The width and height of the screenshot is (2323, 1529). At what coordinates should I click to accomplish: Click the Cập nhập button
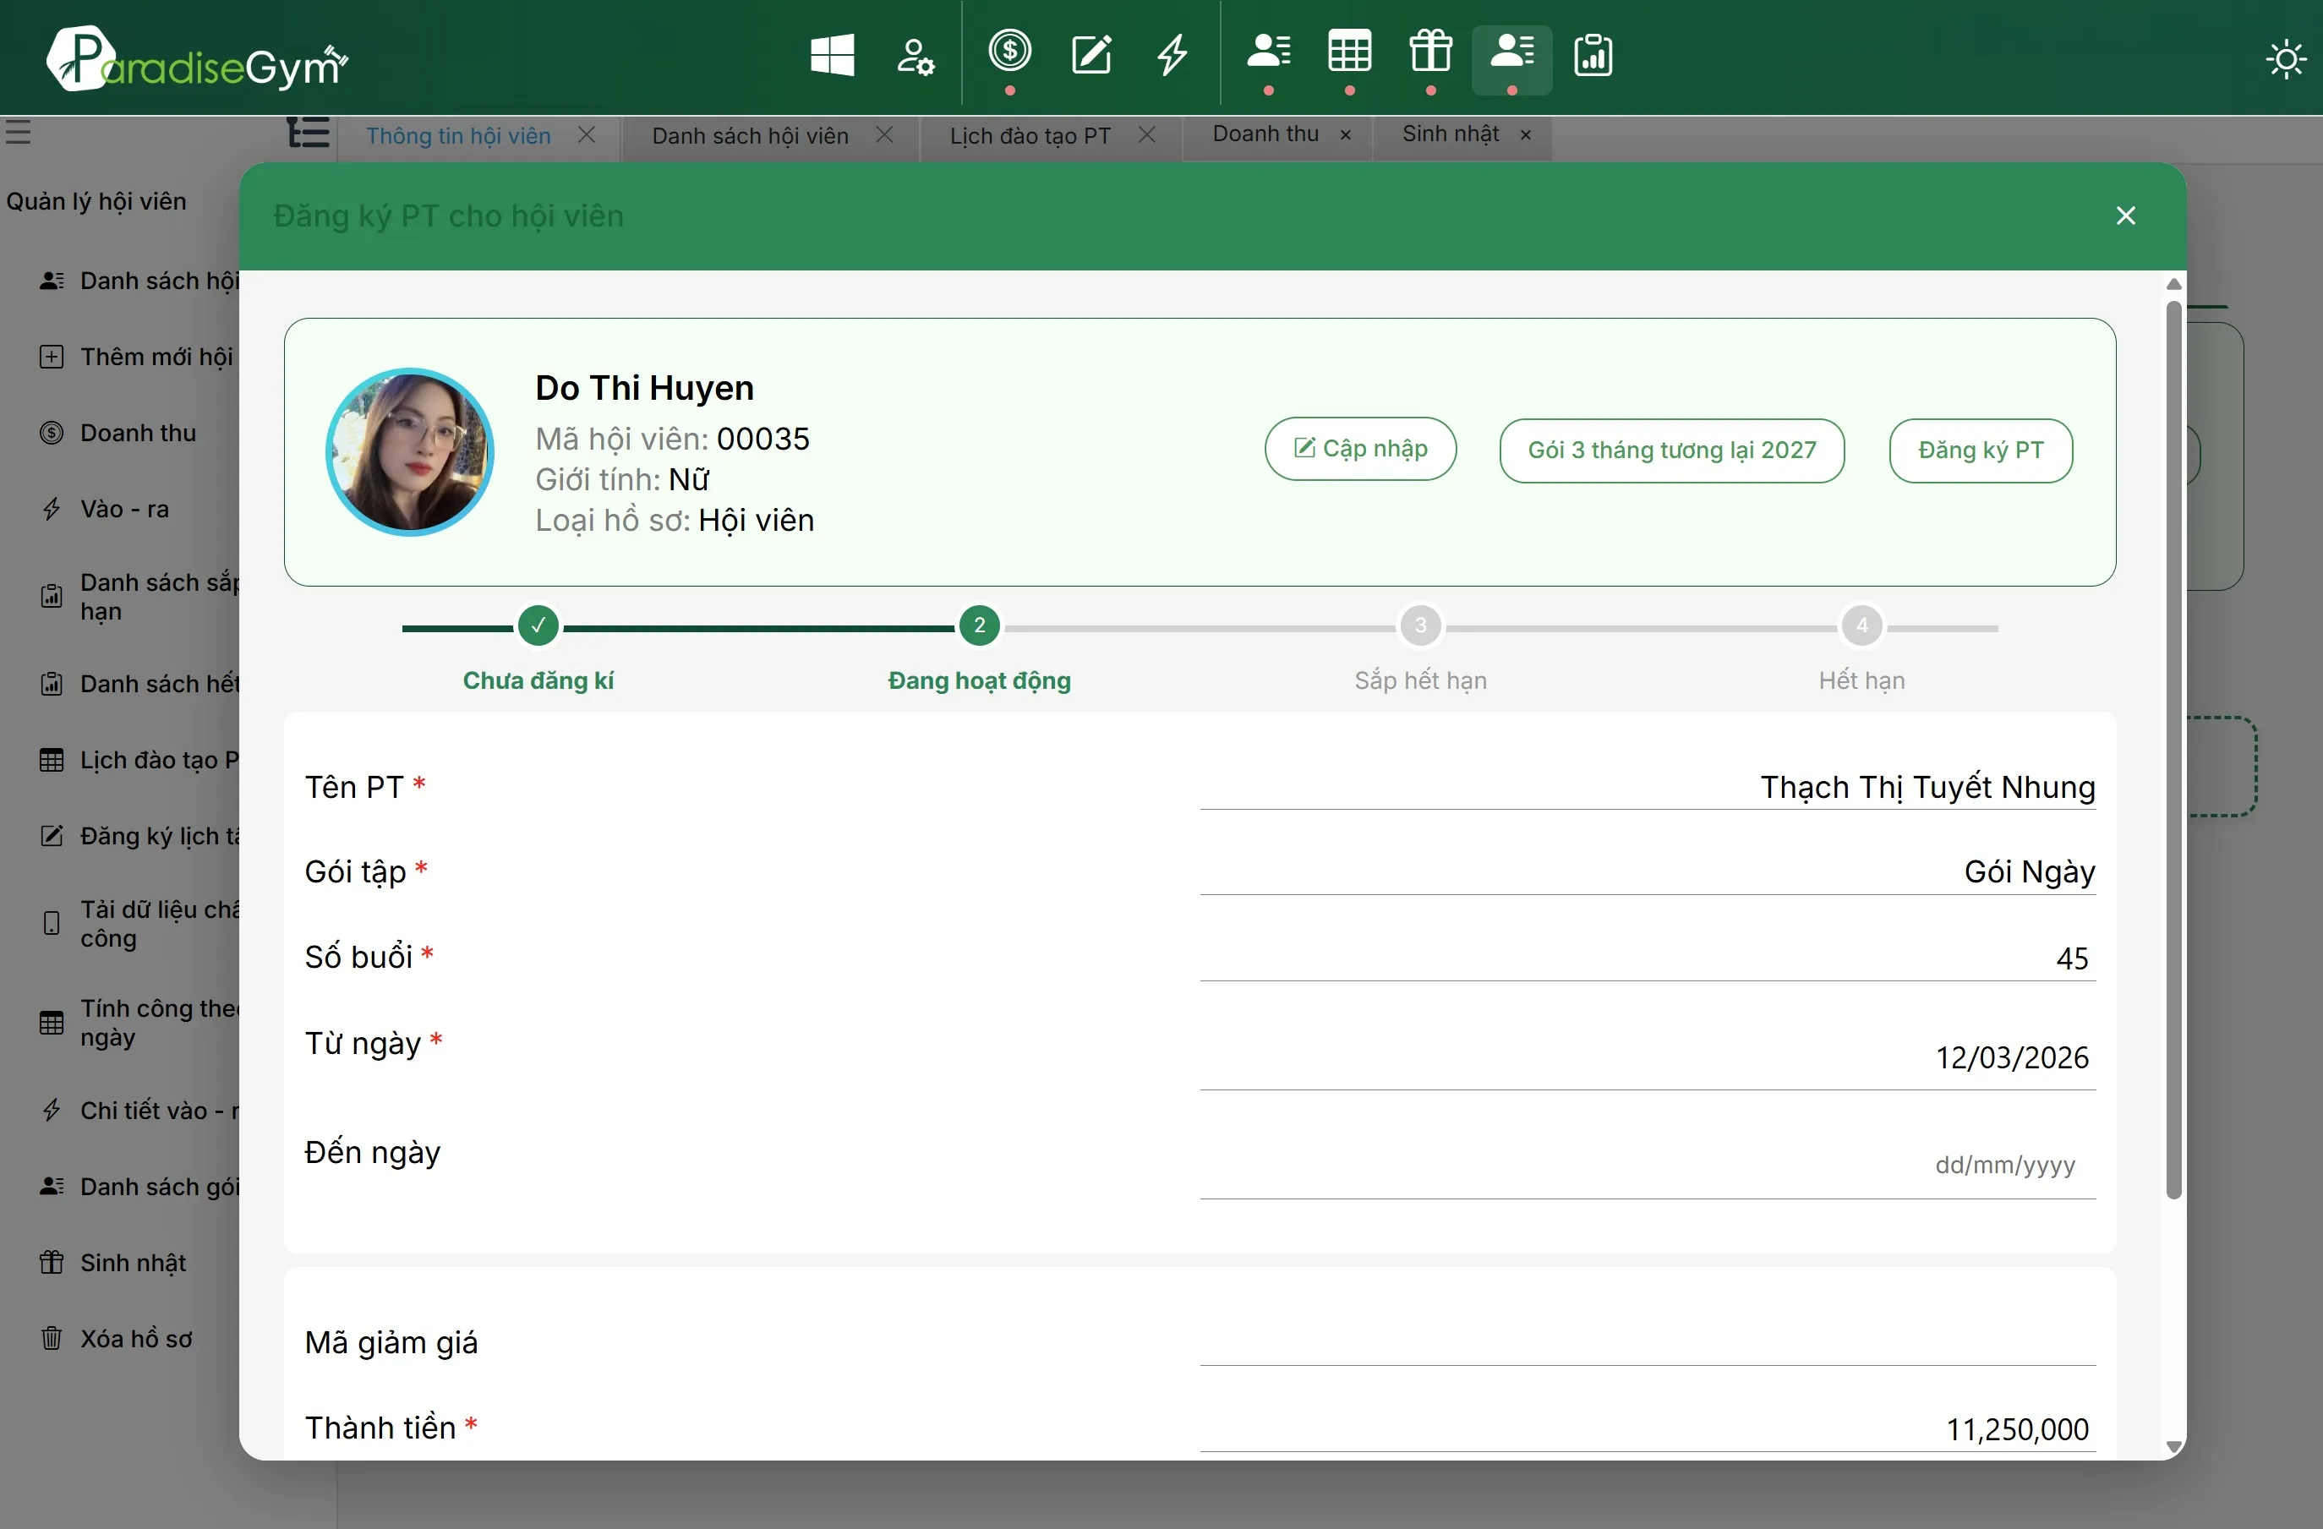click(1359, 449)
